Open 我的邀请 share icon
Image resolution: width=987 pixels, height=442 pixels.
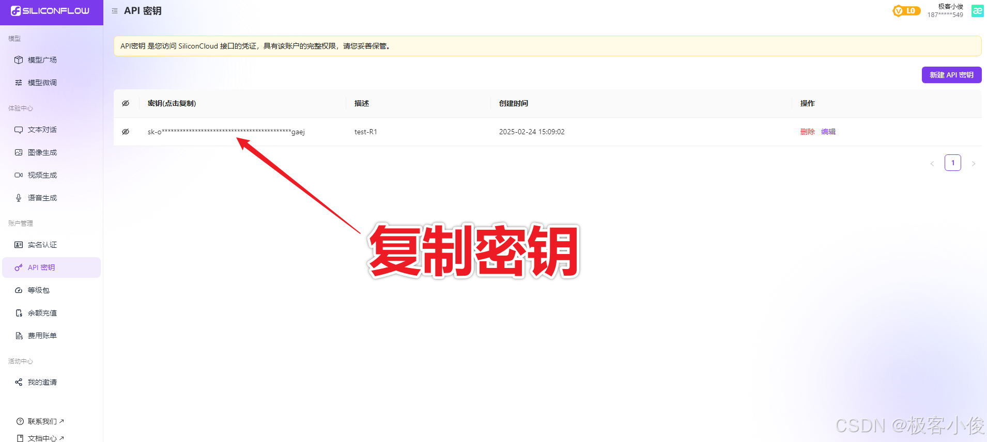[19, 382]
